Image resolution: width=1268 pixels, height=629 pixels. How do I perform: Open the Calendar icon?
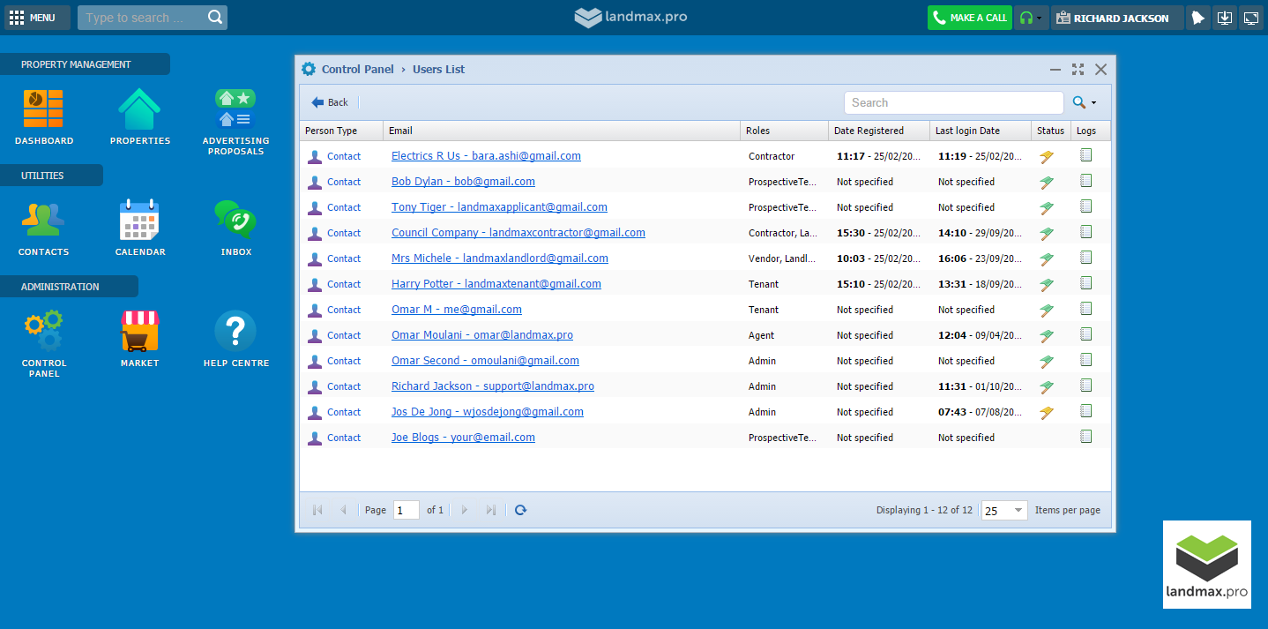point(139,221)
